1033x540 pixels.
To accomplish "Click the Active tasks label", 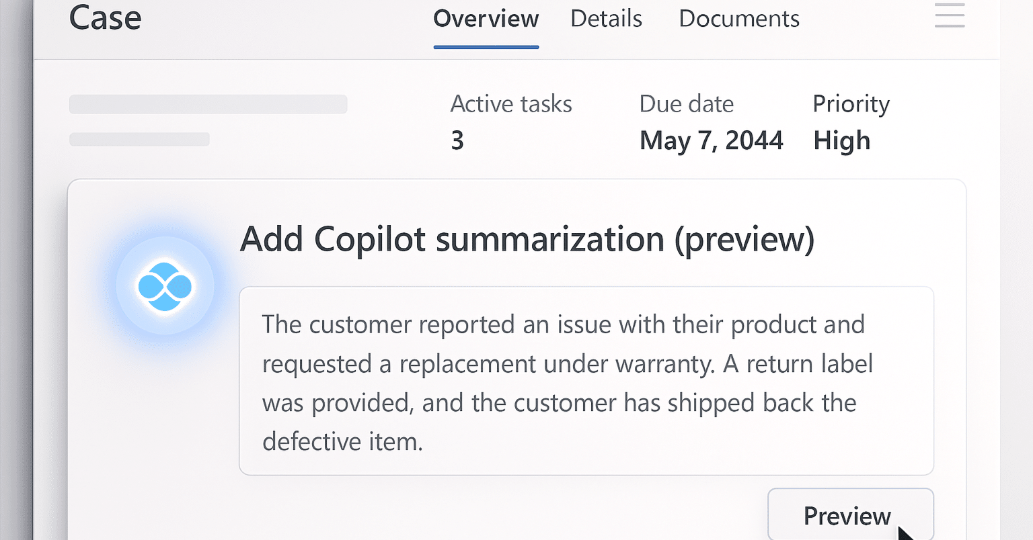I will [x=511, y=103].
